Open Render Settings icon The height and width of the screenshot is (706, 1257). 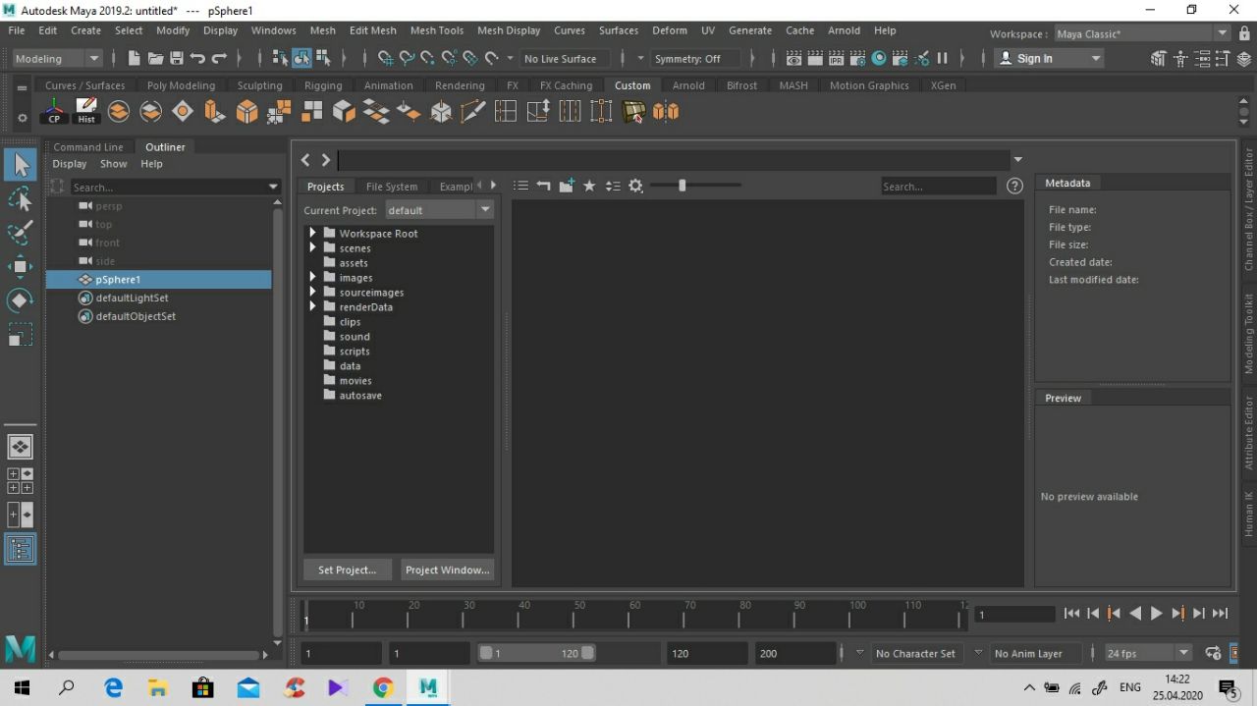point(858,58)
